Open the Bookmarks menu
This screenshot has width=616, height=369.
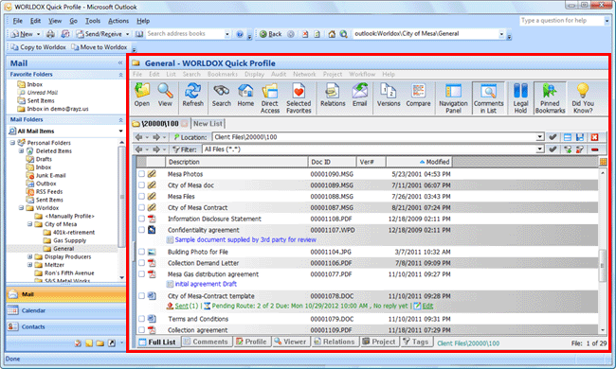pos(223,74)
